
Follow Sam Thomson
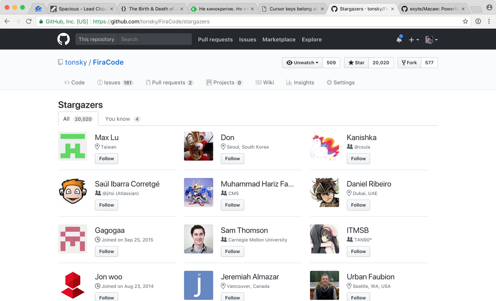232,251
